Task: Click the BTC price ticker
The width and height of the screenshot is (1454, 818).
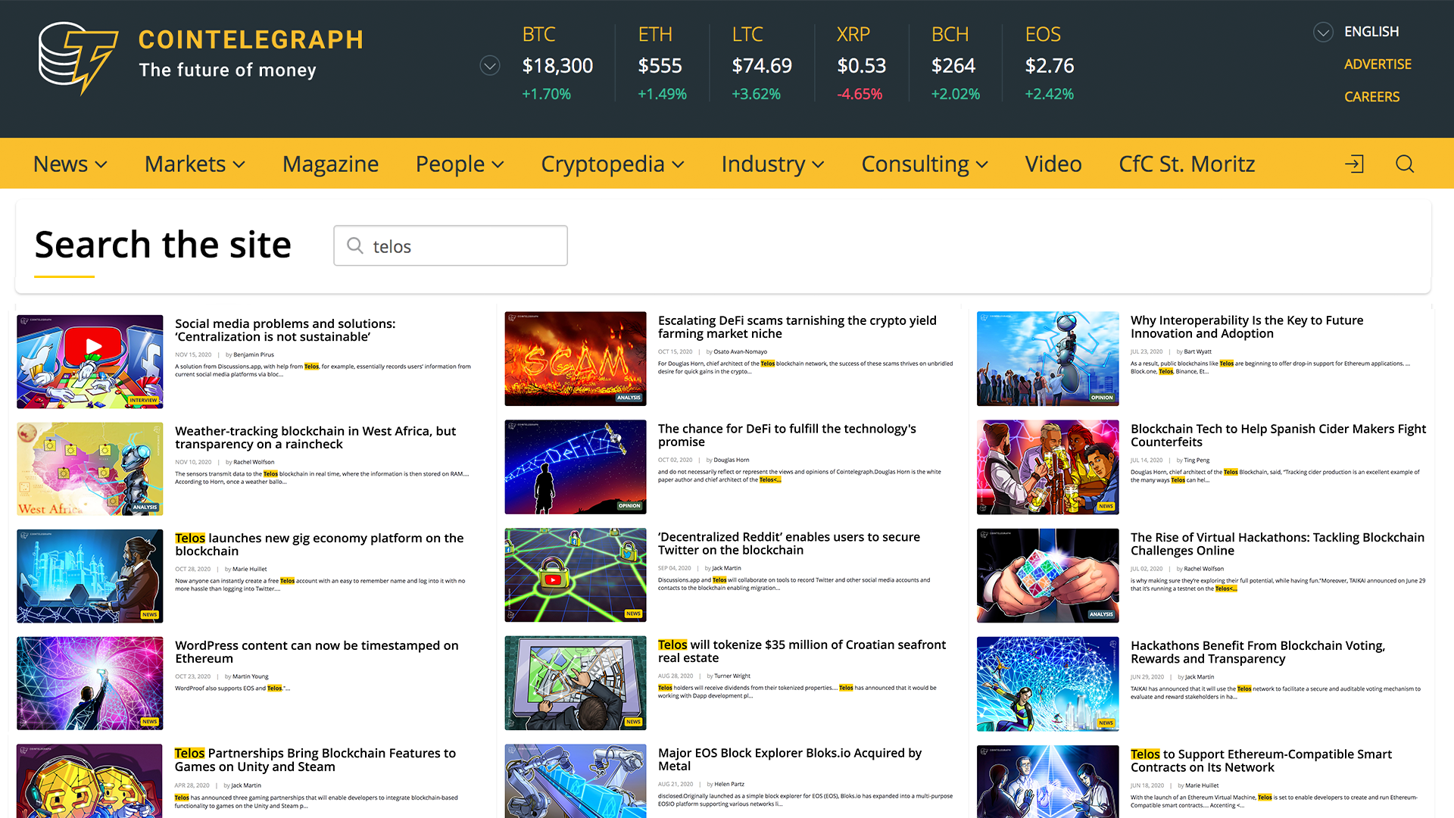Action: pyautogui.click(x=557, y=64)
